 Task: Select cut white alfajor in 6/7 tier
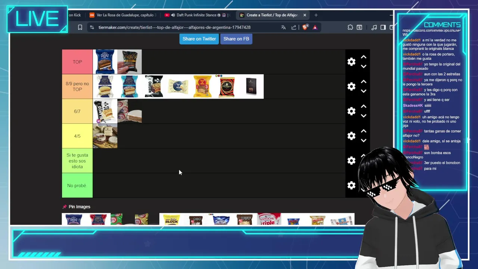[130, 111]
